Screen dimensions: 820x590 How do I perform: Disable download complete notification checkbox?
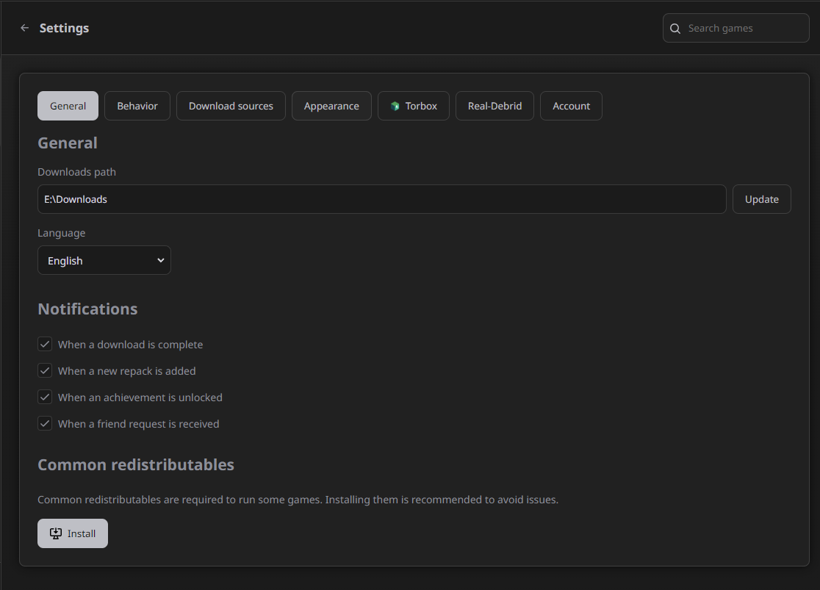[46, 345]
